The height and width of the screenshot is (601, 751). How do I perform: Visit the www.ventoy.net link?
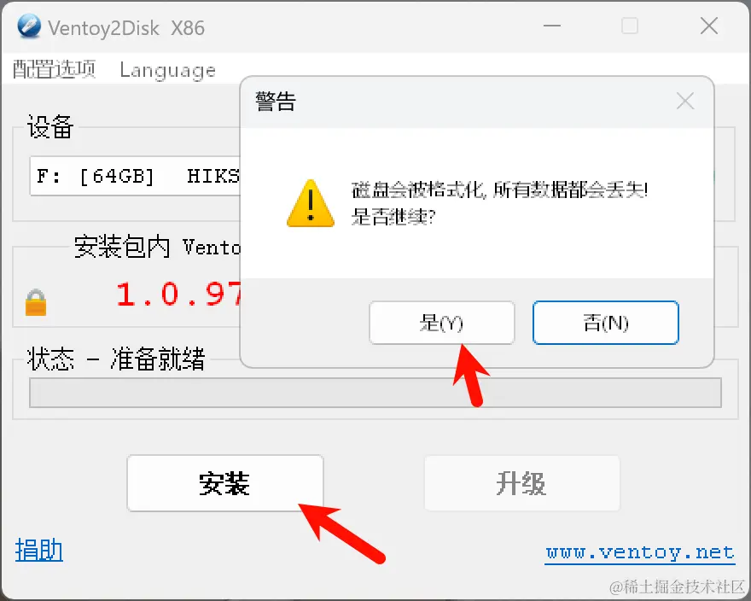(x=640, y=553)
